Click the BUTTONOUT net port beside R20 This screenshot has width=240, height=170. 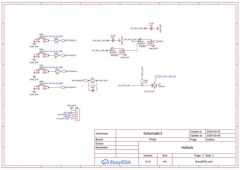(x=63, y=41)
